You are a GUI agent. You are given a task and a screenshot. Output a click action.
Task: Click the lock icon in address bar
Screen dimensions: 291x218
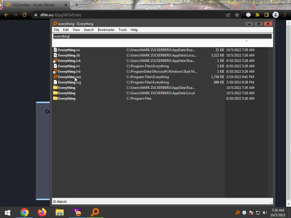pyautogui.click(x=36, y=15)
